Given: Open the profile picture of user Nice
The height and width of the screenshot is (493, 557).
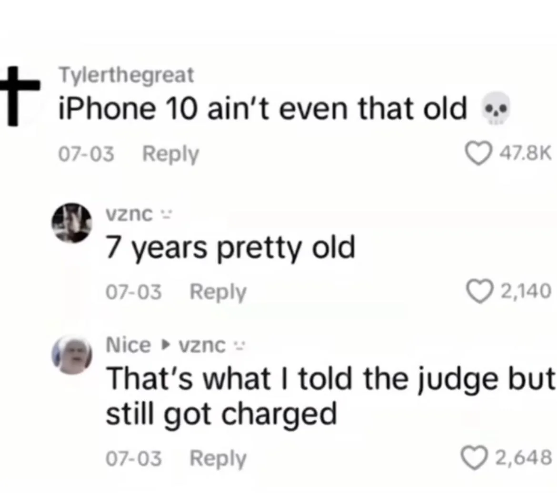Looking at the screenshot, I should tap(72, 355).
